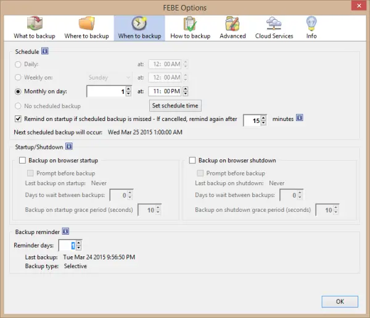Click shutdown Days to wait spinner arrows
Viewport: 370px width, 318px height.
point(300,195)
